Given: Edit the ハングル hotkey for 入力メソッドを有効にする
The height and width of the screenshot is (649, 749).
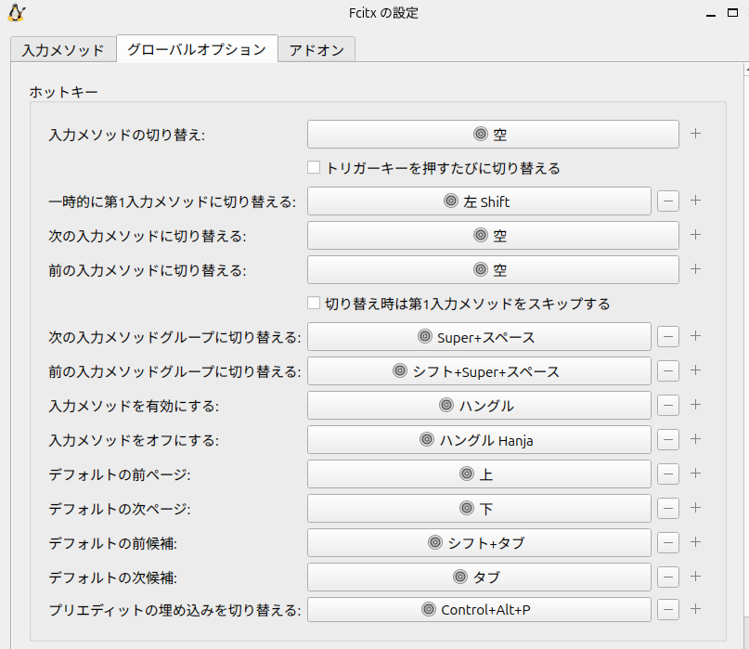Looking at the screenshot, I should tap(479, 405).
